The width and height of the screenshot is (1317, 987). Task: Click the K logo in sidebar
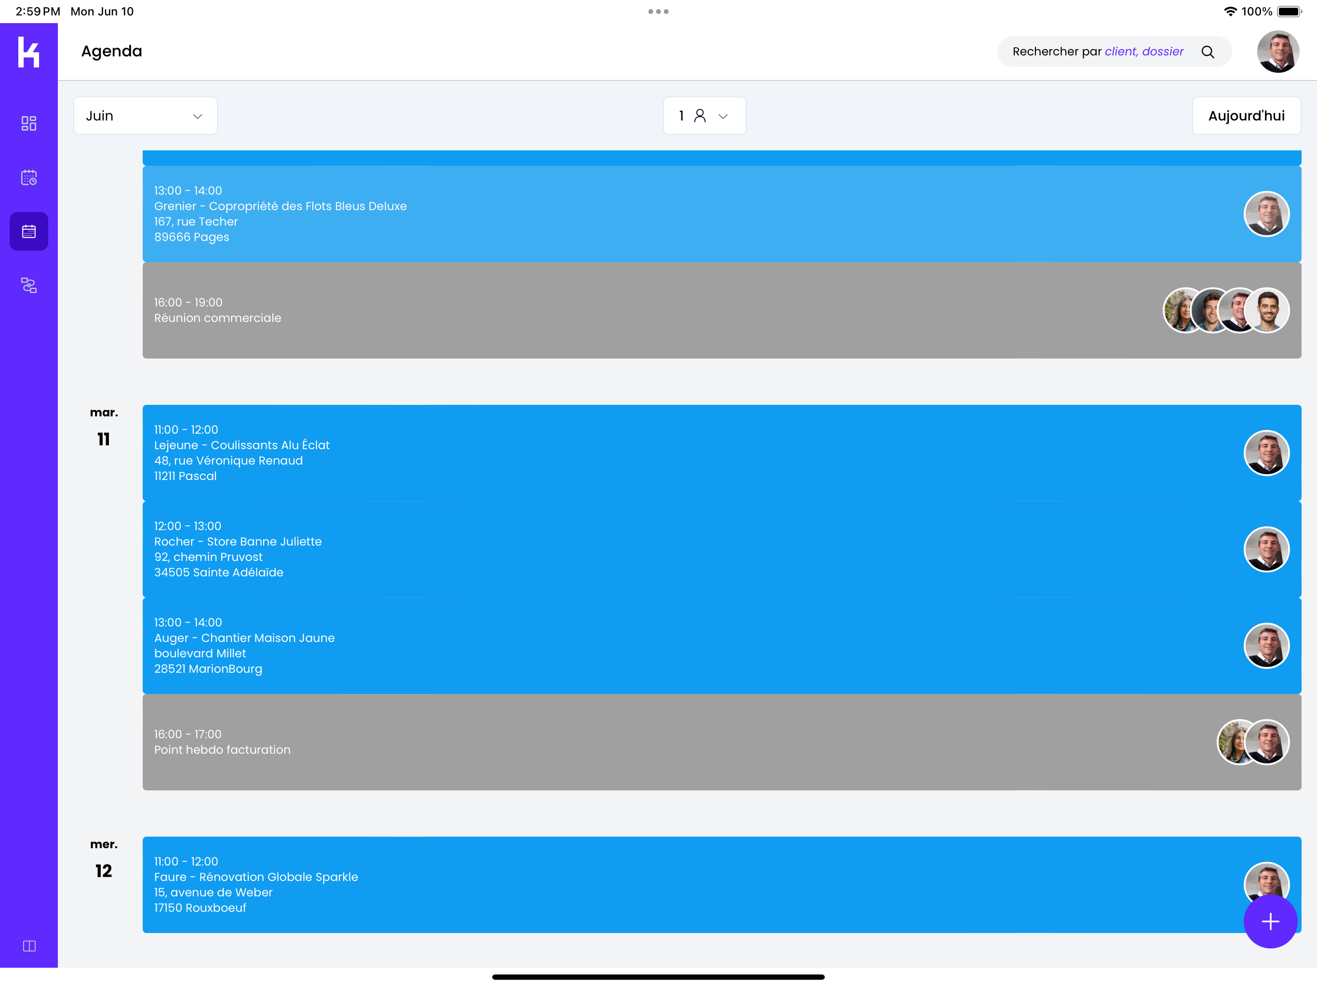28,52
